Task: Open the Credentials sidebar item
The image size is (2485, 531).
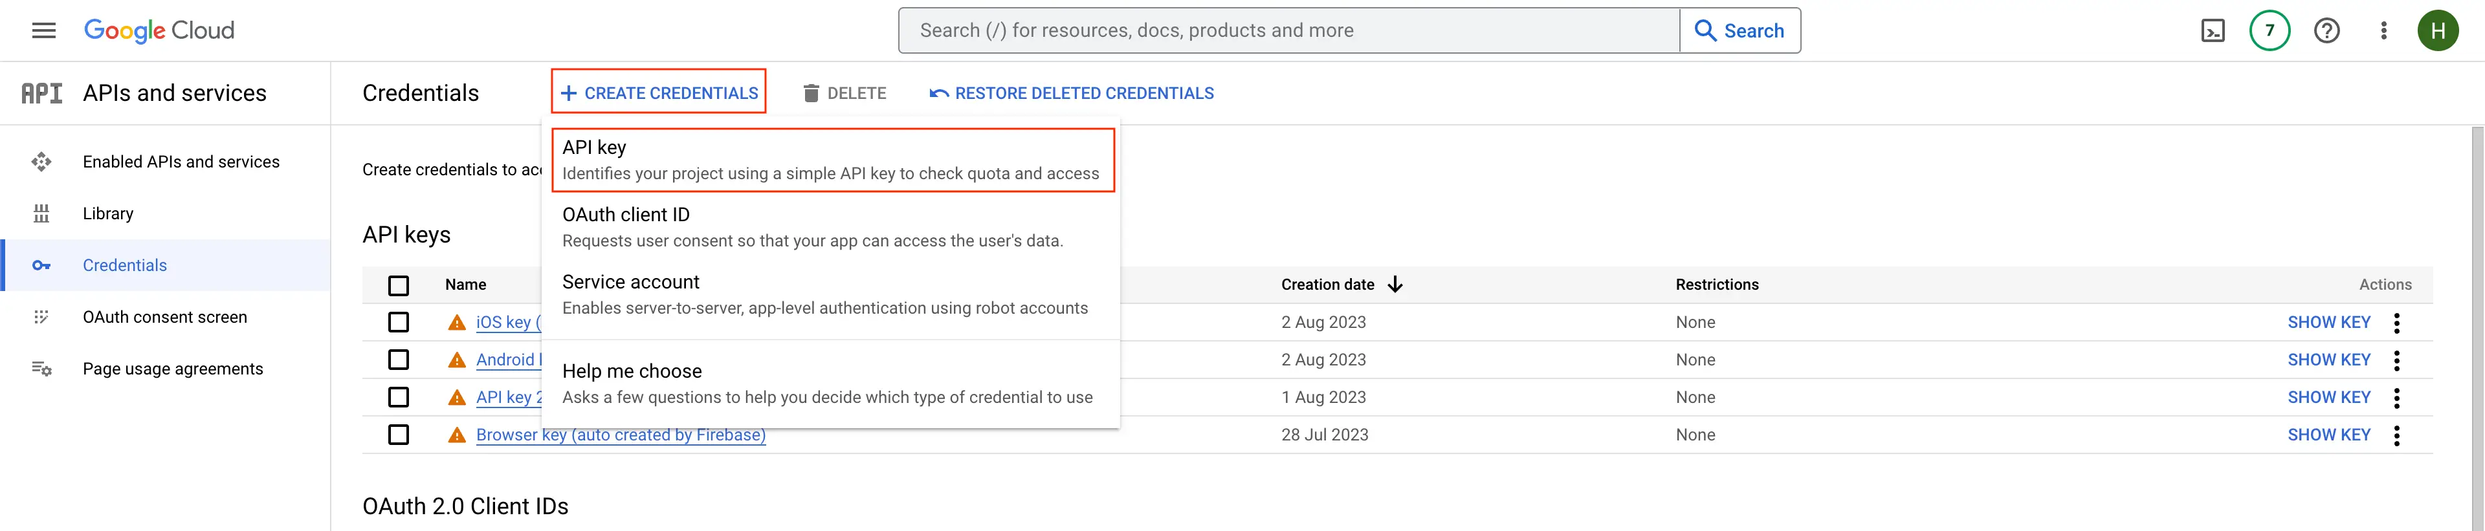Action: (x=166, y=265)
